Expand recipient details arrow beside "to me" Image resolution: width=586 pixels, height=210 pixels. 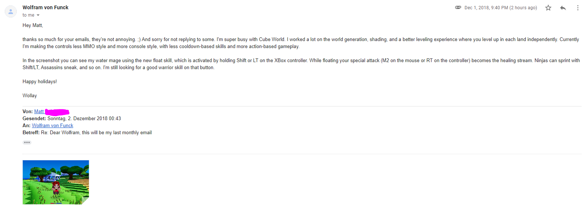point(38,15)
